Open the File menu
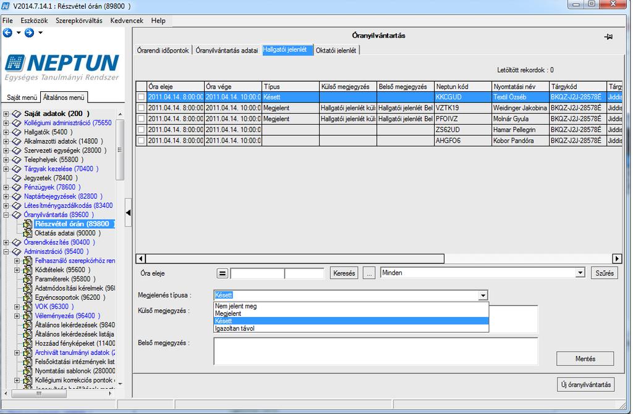 pos(7,20)
